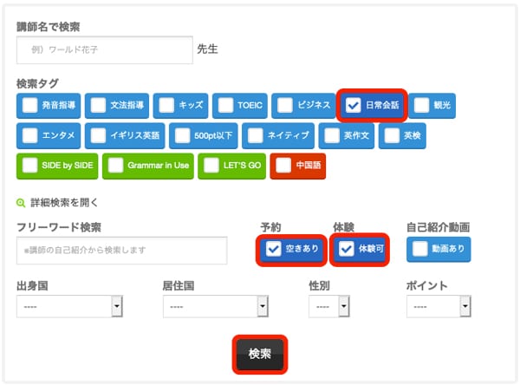Open the 詳細検索を開く detailed search link
This screenshot has height=385, width=520.
click(x=64, y=203)
